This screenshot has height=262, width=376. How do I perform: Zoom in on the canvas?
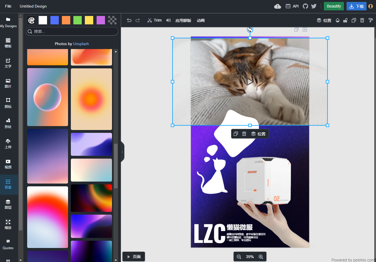(x=261, y=257)
